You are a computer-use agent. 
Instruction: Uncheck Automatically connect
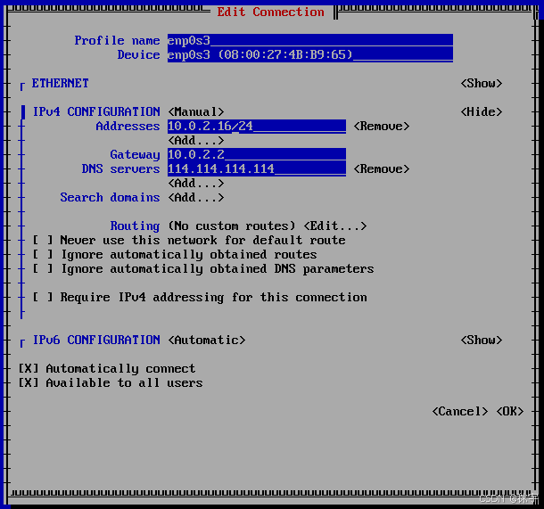(x=107, y=368)
